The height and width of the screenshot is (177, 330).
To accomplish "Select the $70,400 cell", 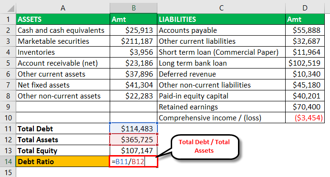I will 305,107.
